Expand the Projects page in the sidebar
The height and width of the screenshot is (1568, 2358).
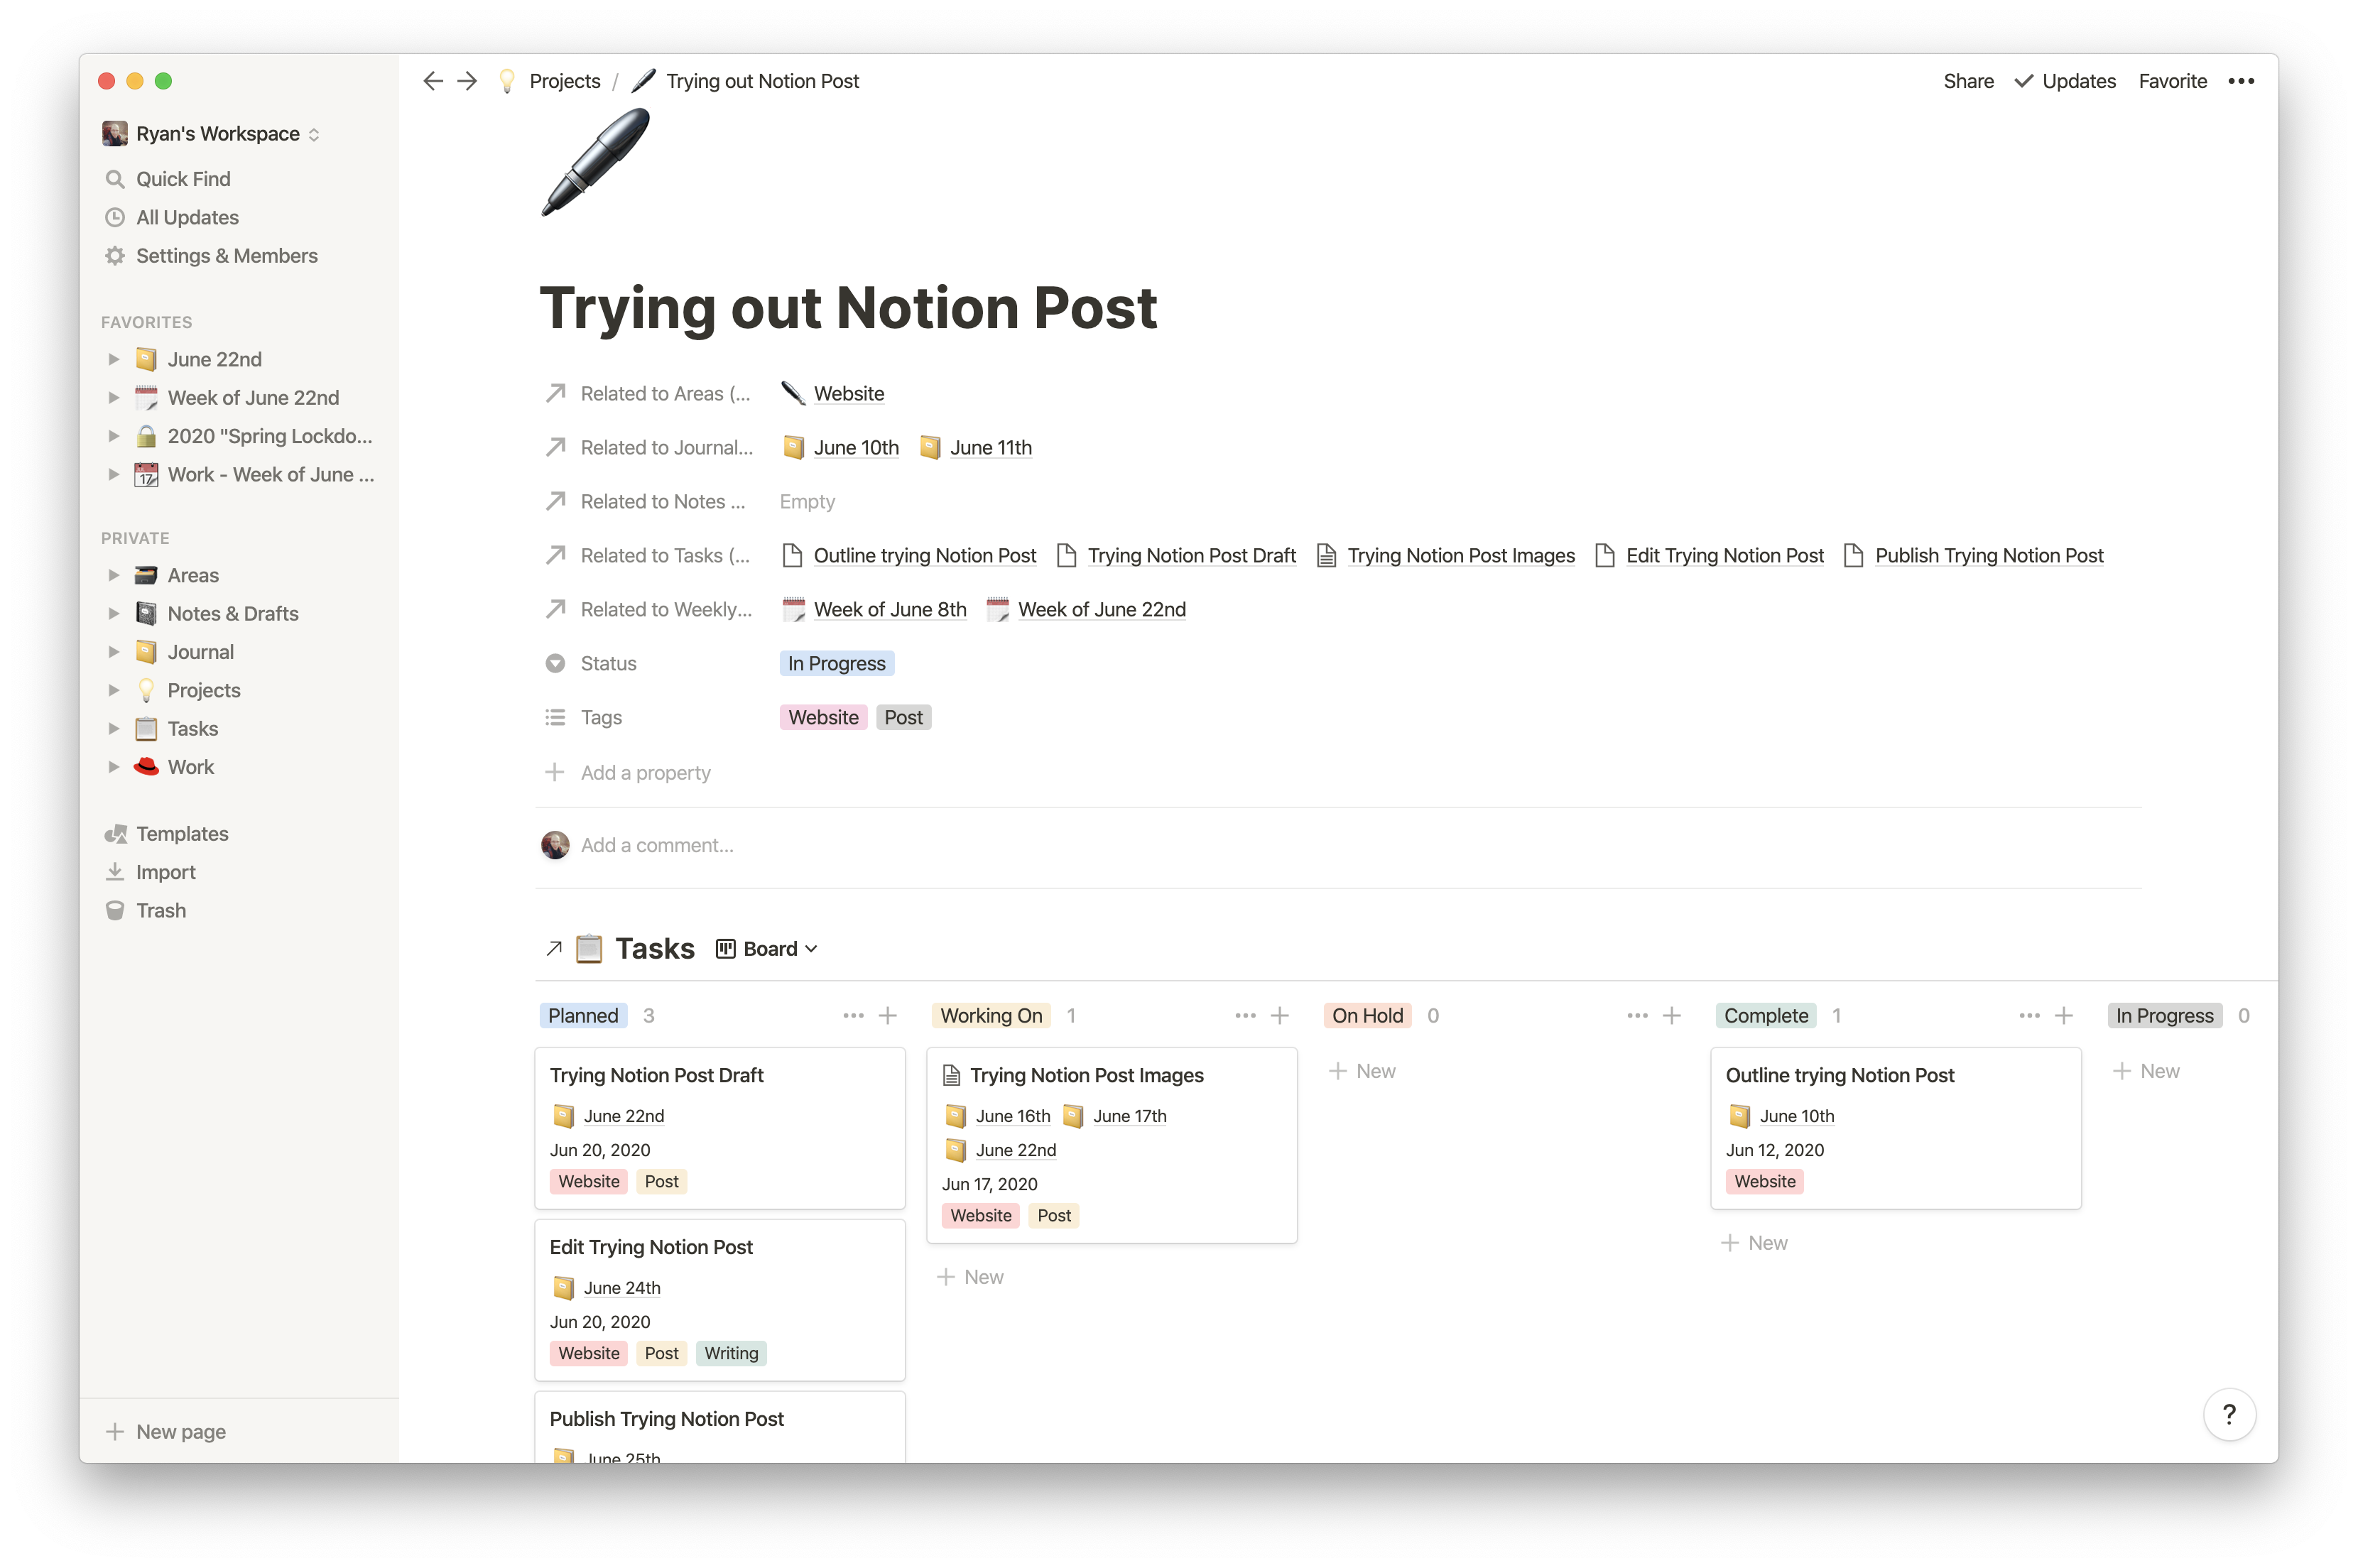(114, 690)
